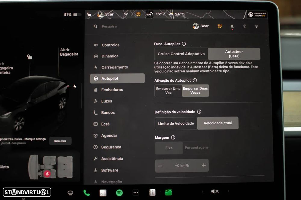
Task: Tap the passenger airbag status indicator
Action: point(257,14)
